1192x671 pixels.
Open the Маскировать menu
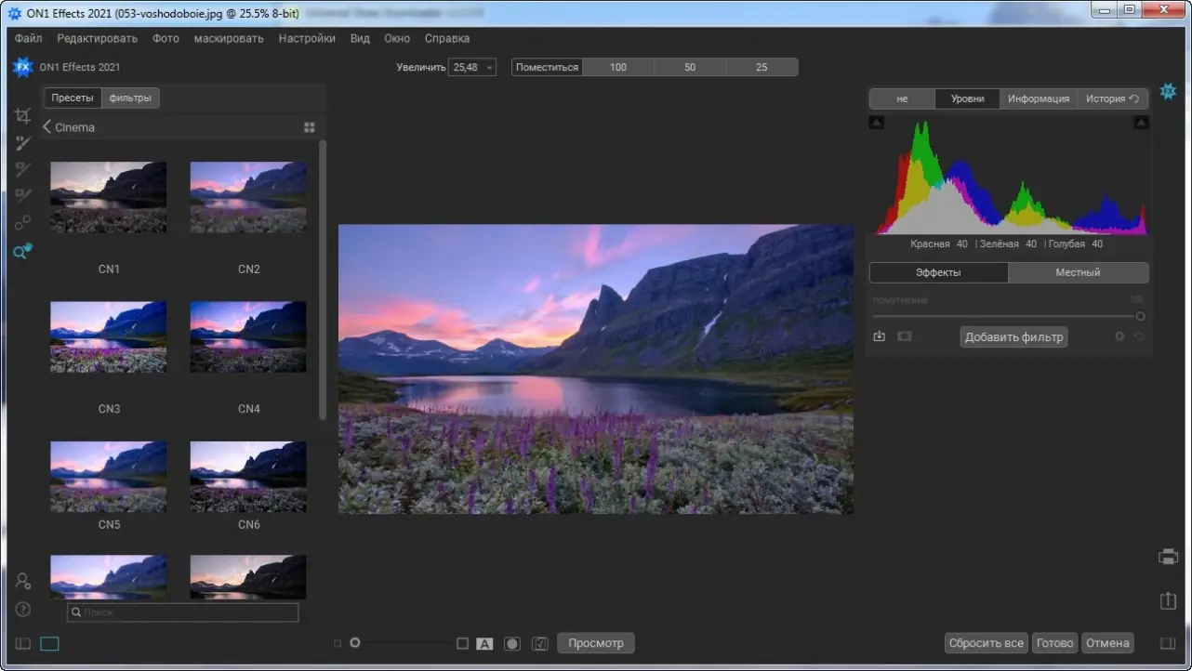pos(229,38)
